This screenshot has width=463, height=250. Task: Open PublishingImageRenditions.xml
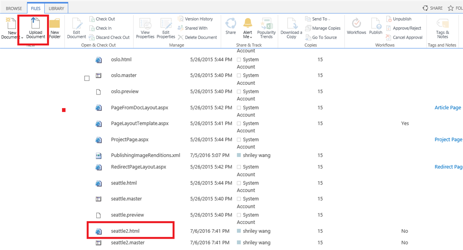pos(146,155)
